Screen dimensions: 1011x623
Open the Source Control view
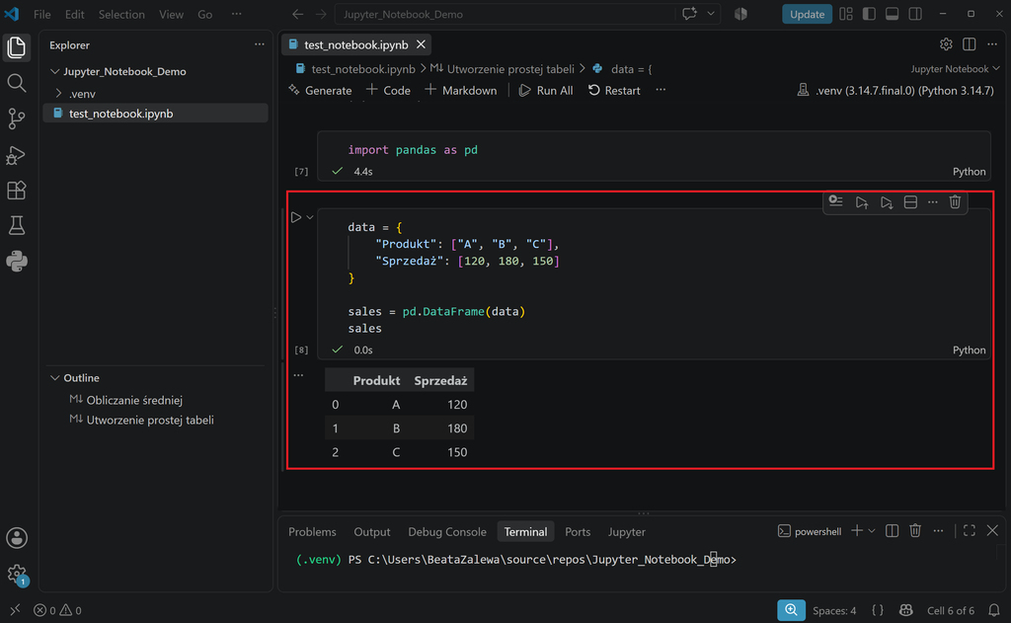click(16, 118)
